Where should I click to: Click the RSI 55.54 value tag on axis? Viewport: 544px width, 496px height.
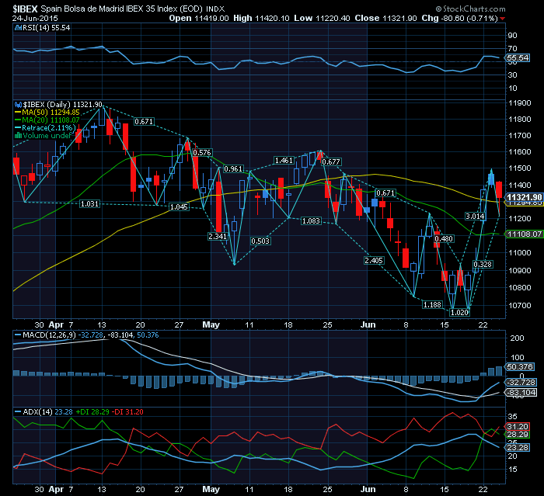click(x=518, y=58)
